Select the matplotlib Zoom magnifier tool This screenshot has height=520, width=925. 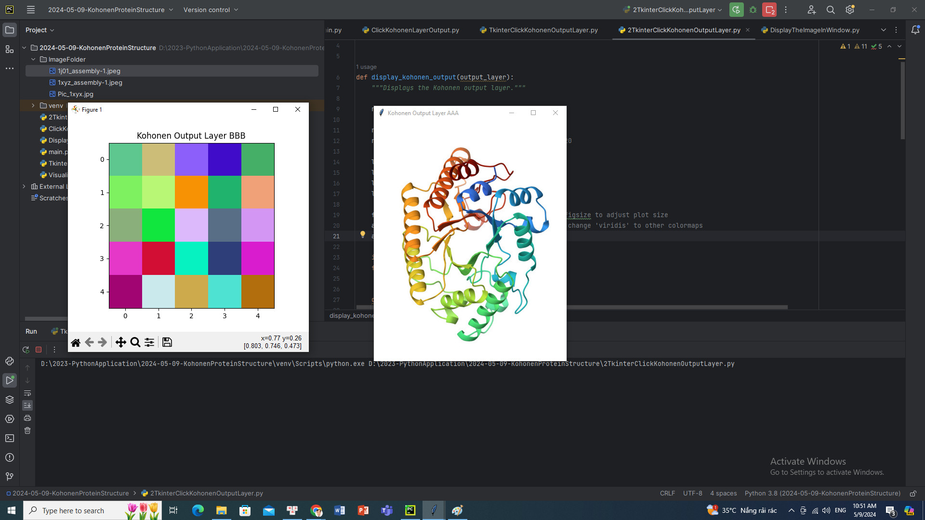(x=135, y=342)
